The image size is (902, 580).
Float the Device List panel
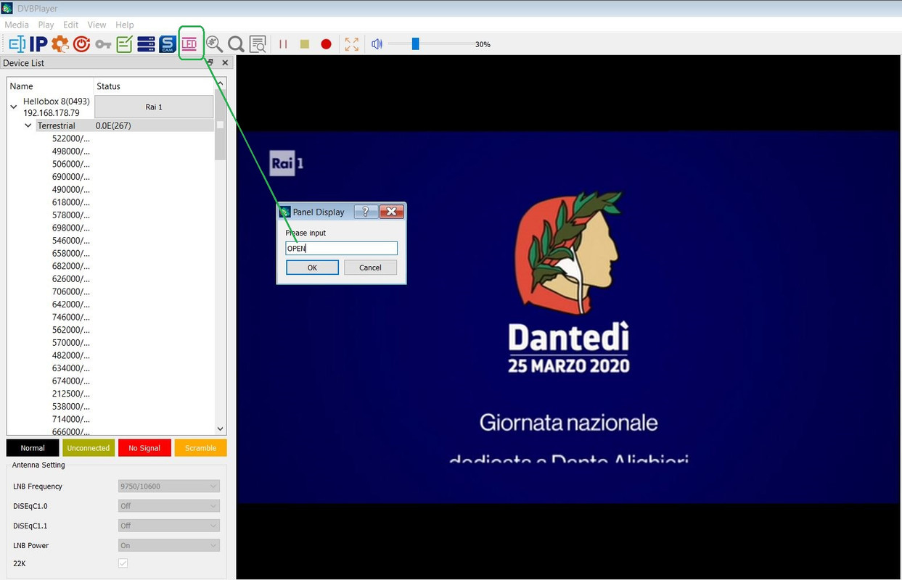pos(210,63)
